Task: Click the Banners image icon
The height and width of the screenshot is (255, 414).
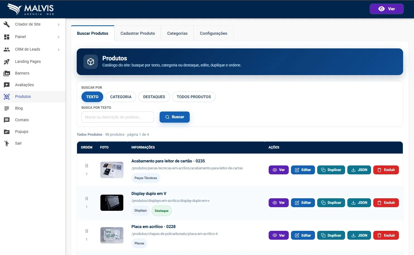Action: 7,73
